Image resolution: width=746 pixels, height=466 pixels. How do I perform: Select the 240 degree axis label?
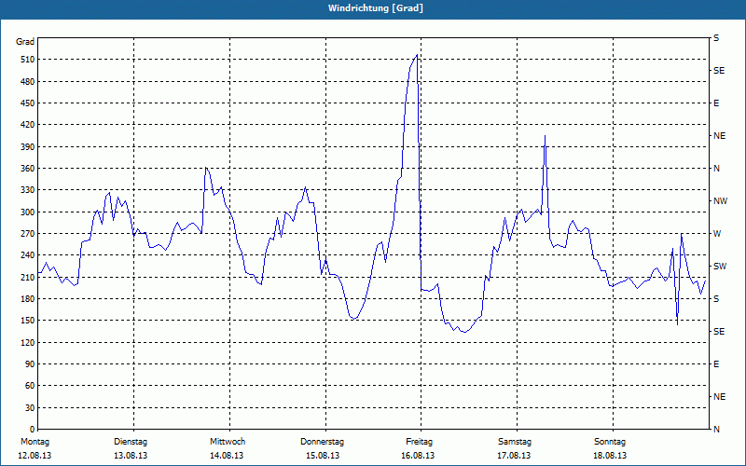[x=28, y=255]
